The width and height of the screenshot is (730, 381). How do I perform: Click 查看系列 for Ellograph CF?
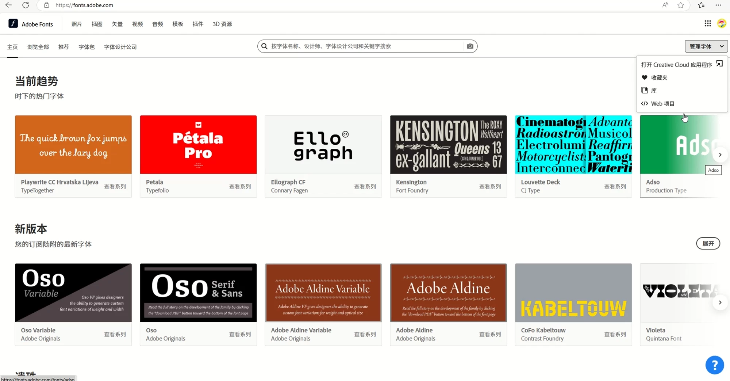click(365, 187)
